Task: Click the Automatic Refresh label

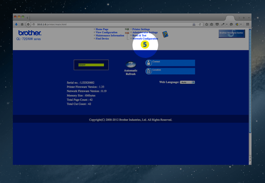Action: click(x=131, y=72)
